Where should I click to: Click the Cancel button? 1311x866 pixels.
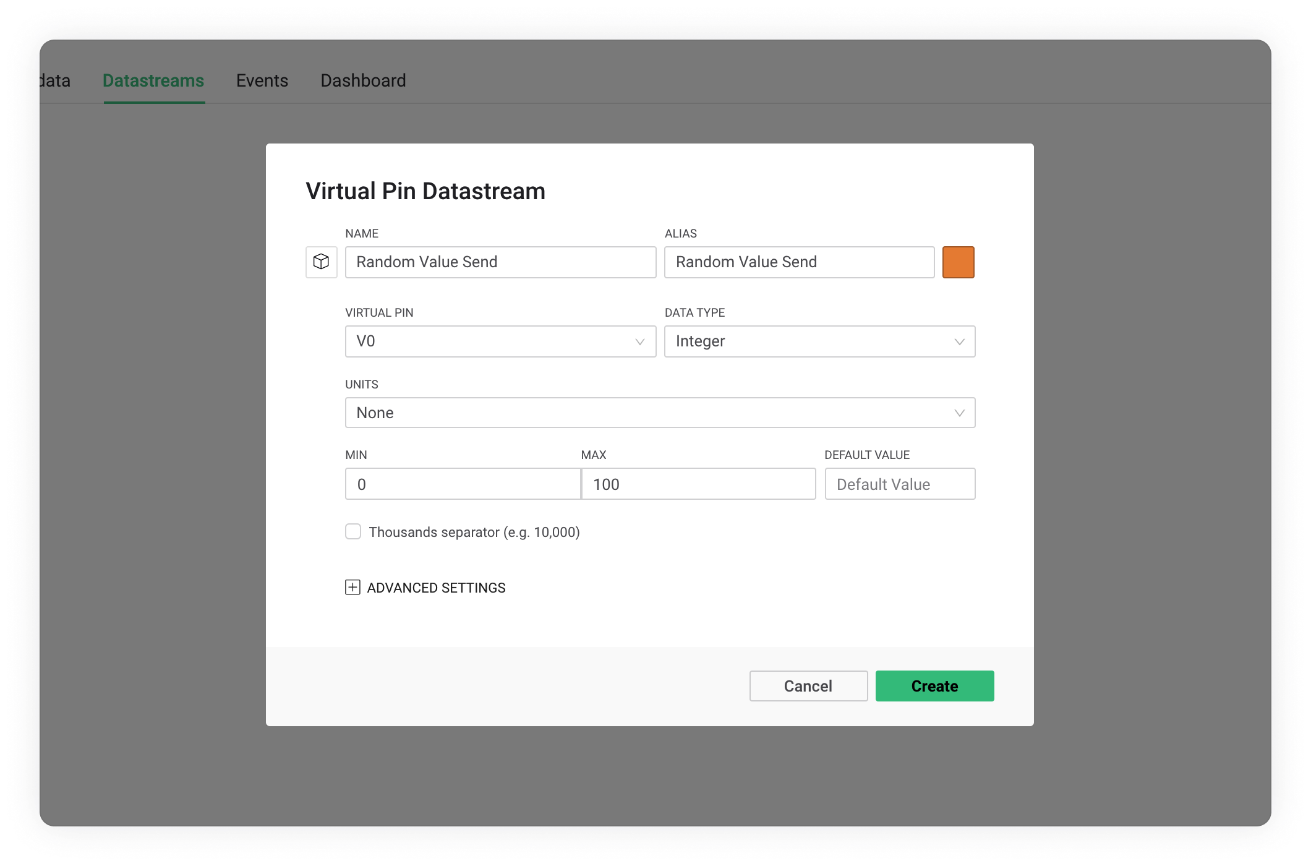[808, 686]
